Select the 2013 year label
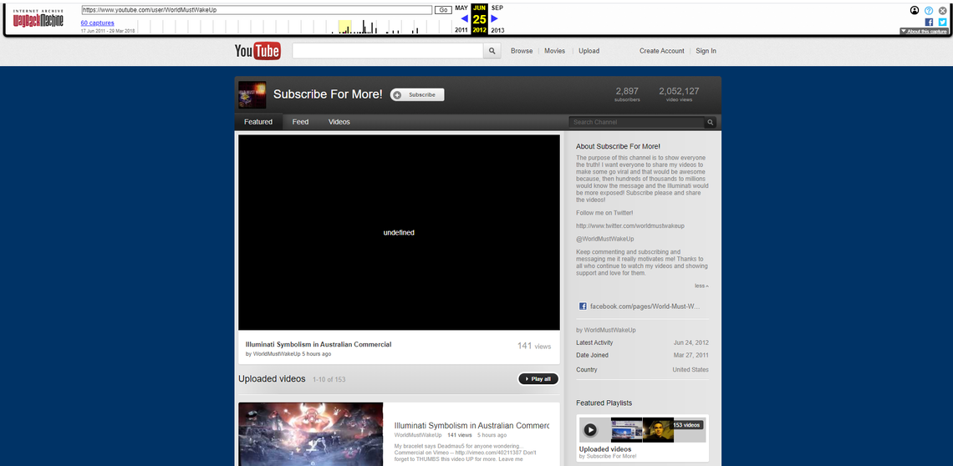The height and width of the screenshot is (466, 953). (x=497, y=30)
